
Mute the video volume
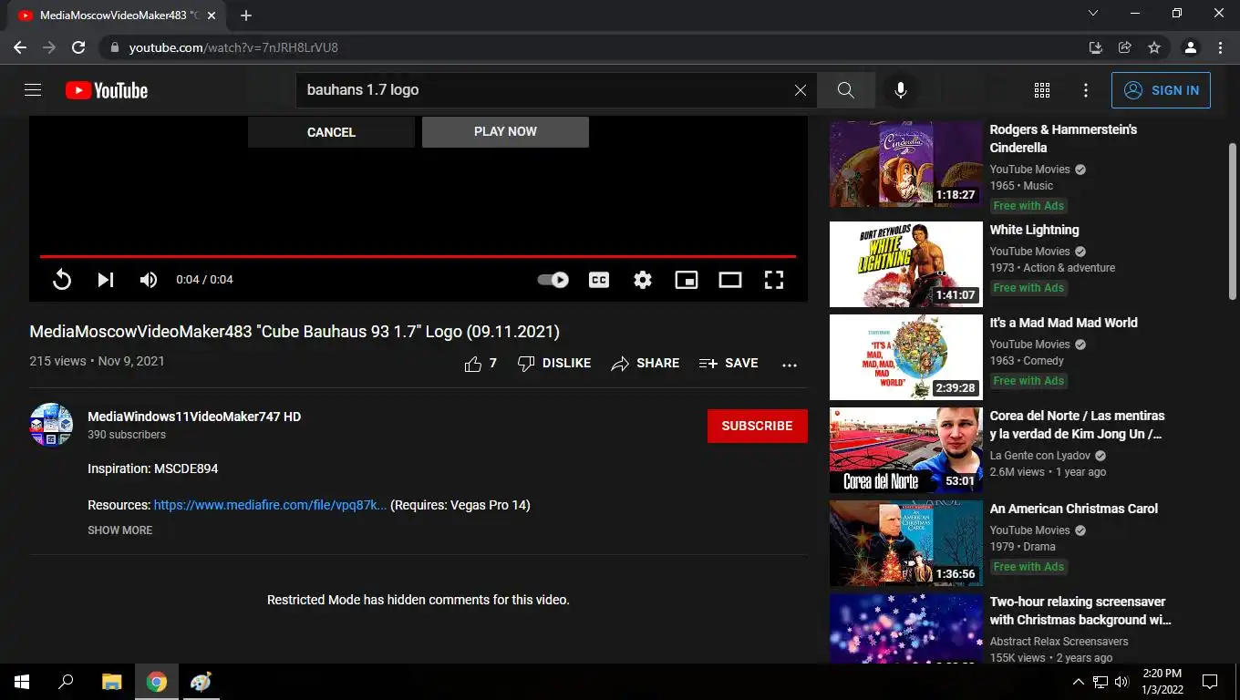pos(149,280)
